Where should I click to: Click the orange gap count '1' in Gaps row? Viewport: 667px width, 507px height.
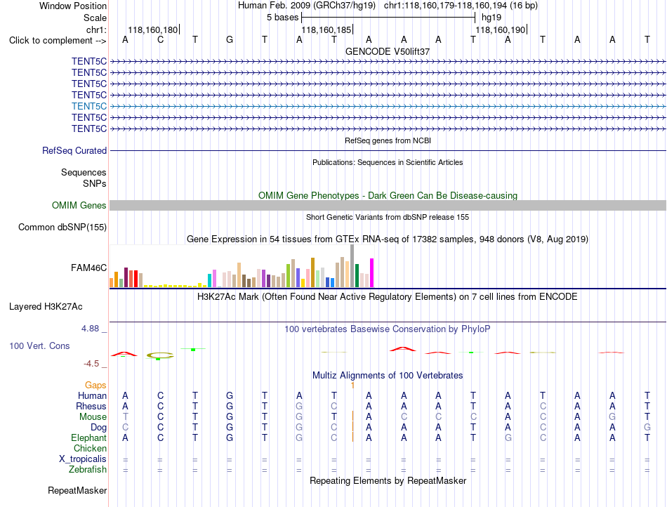(x=352, y=386)
